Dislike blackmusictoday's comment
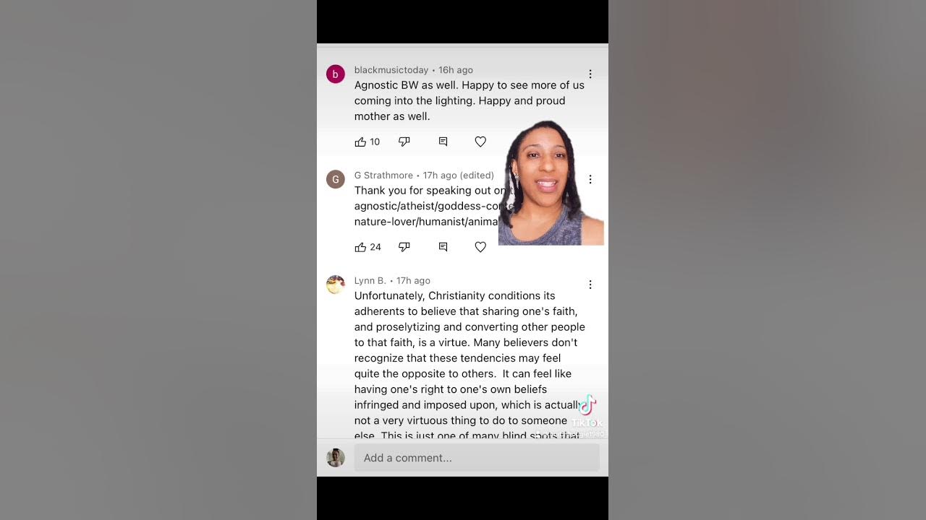Screen dimensions: 926x520 tap(404, 142)
